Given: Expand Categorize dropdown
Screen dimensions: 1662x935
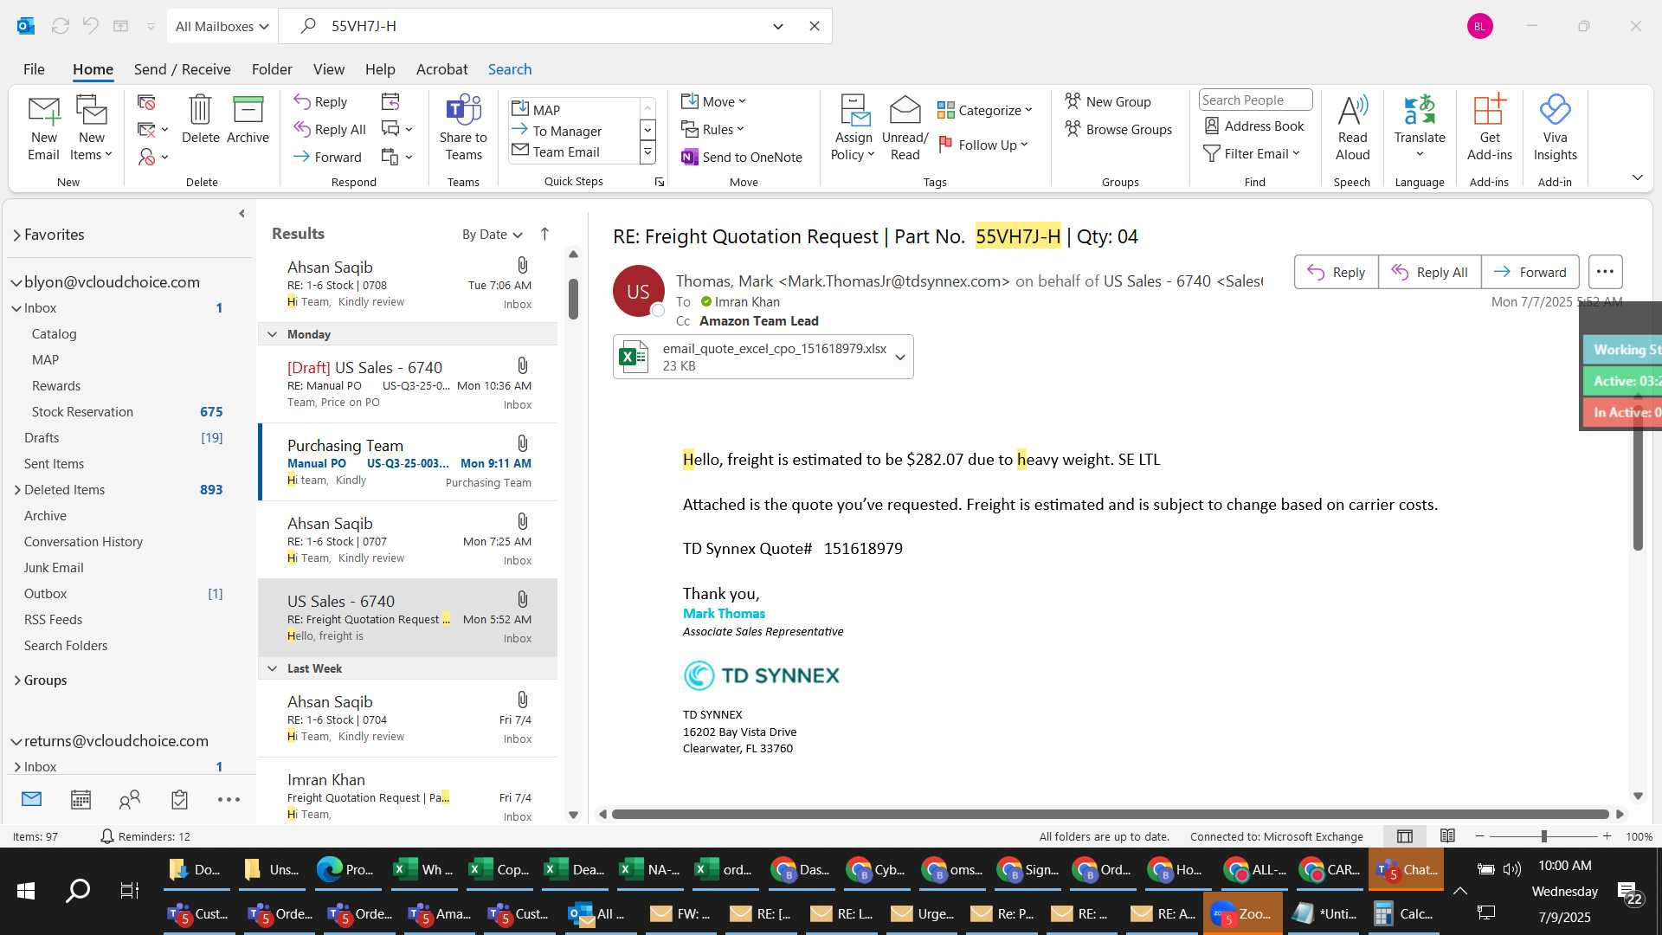Looking at the screenshot, I should [985, 110].
